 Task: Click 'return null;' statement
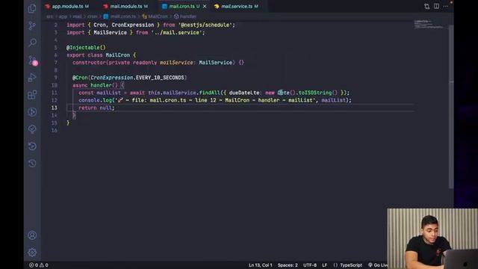pyautogui.click(x=96, y=108)
